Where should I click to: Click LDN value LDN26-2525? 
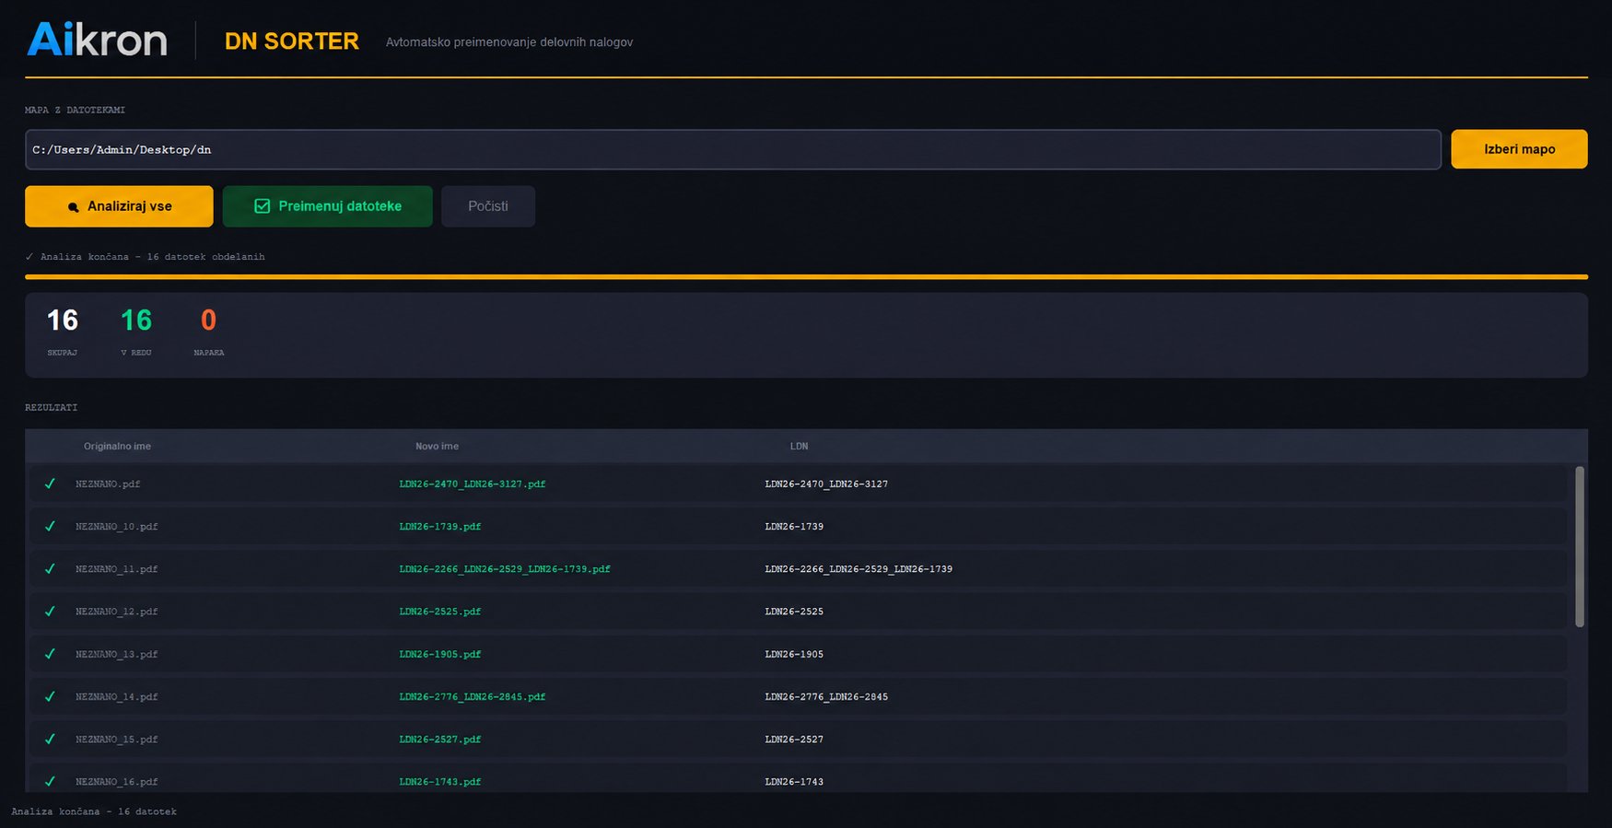point(794,611)
